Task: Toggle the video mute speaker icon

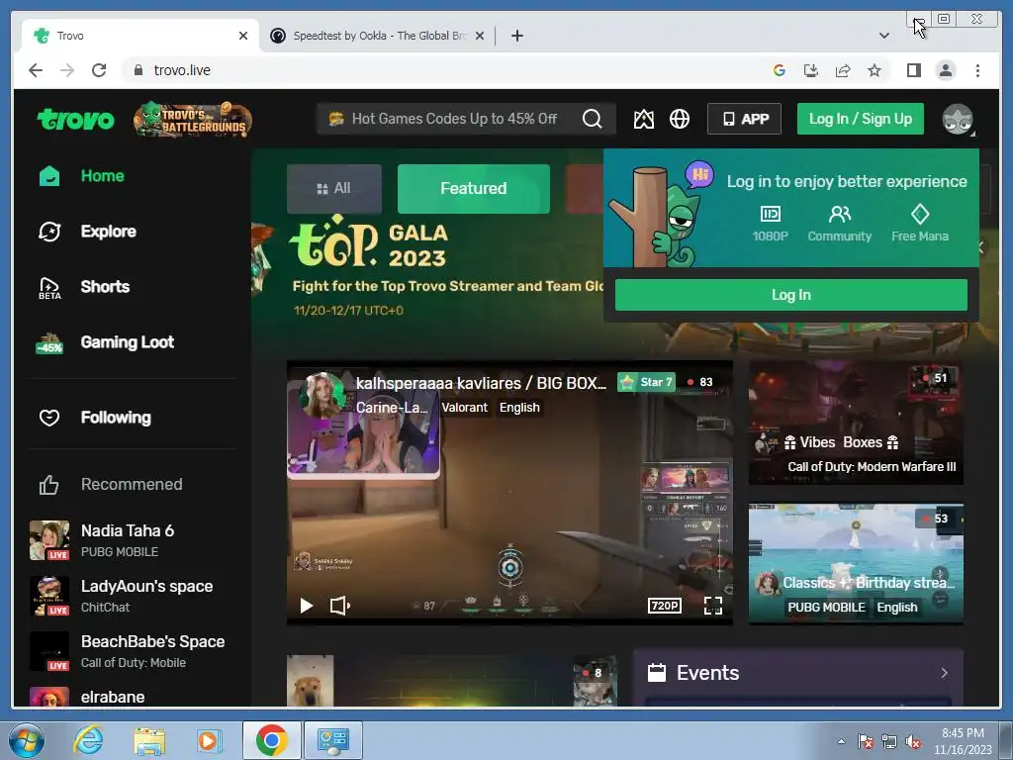Action: (340, 606)
